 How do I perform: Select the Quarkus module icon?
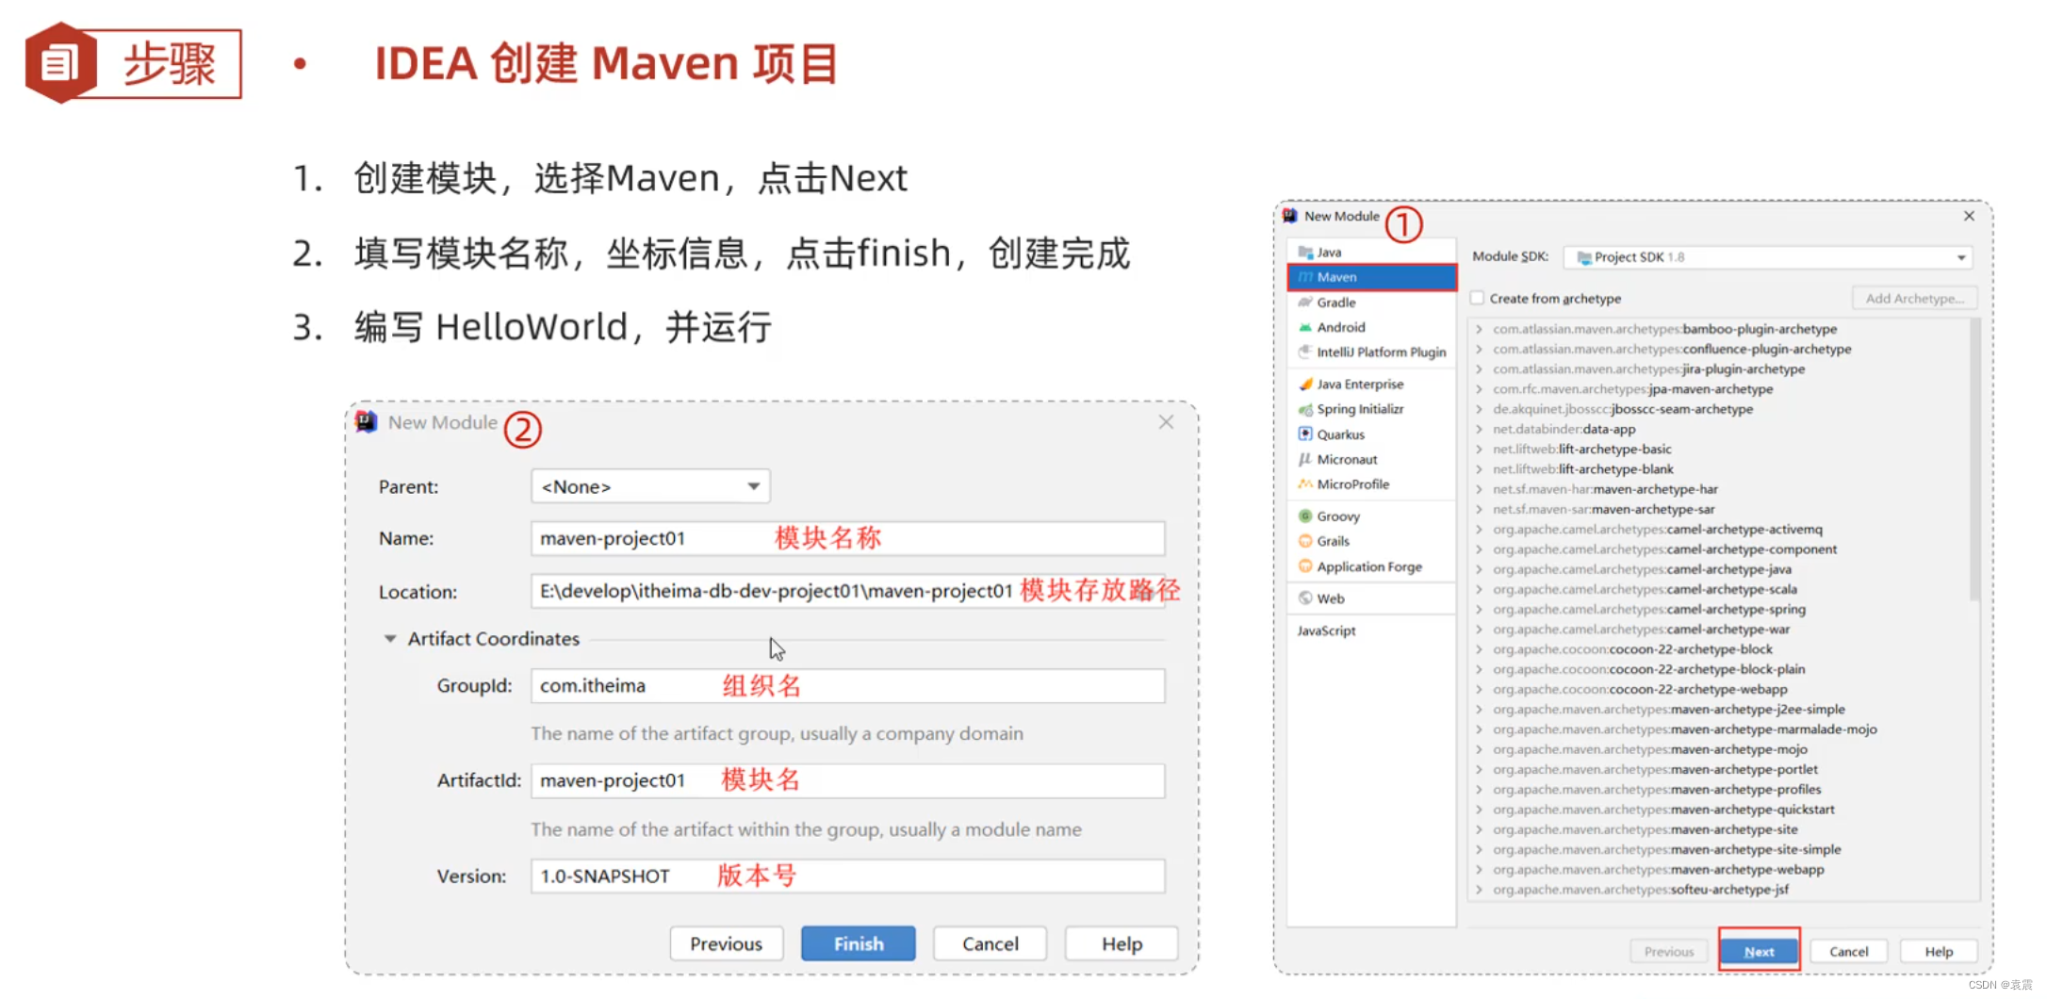coord(1305,434)
